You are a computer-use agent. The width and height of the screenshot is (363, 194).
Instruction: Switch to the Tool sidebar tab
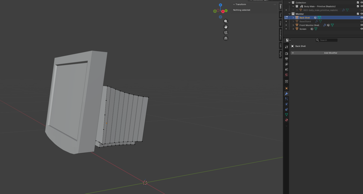point(280,15)
